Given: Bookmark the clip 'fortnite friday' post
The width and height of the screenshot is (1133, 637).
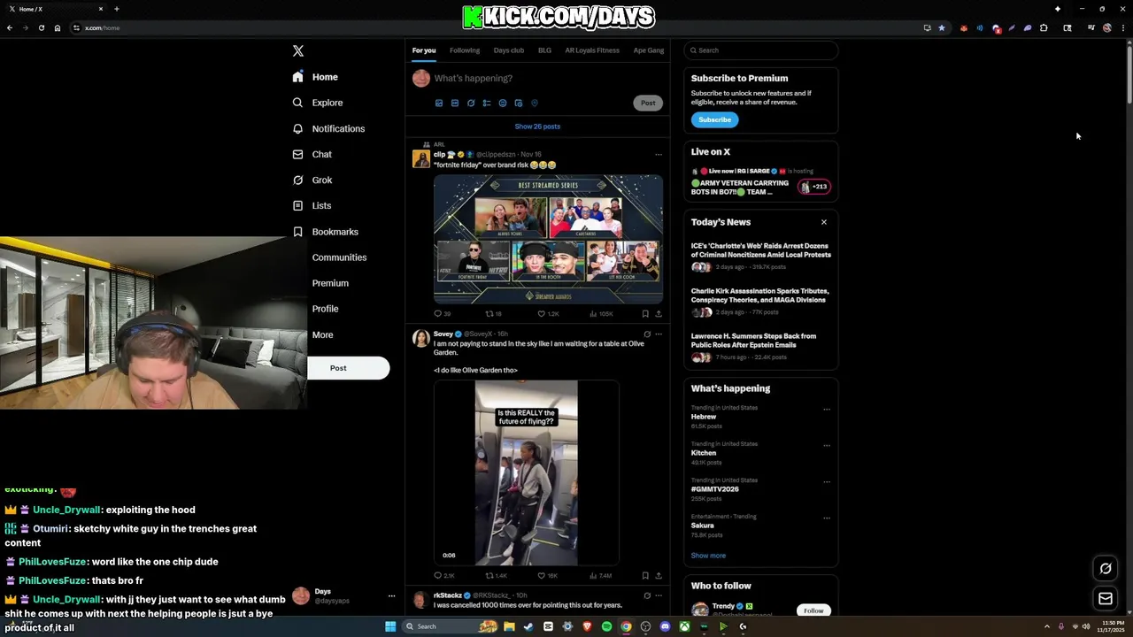Looking at the screenshot, I should (x=645, y=313).
